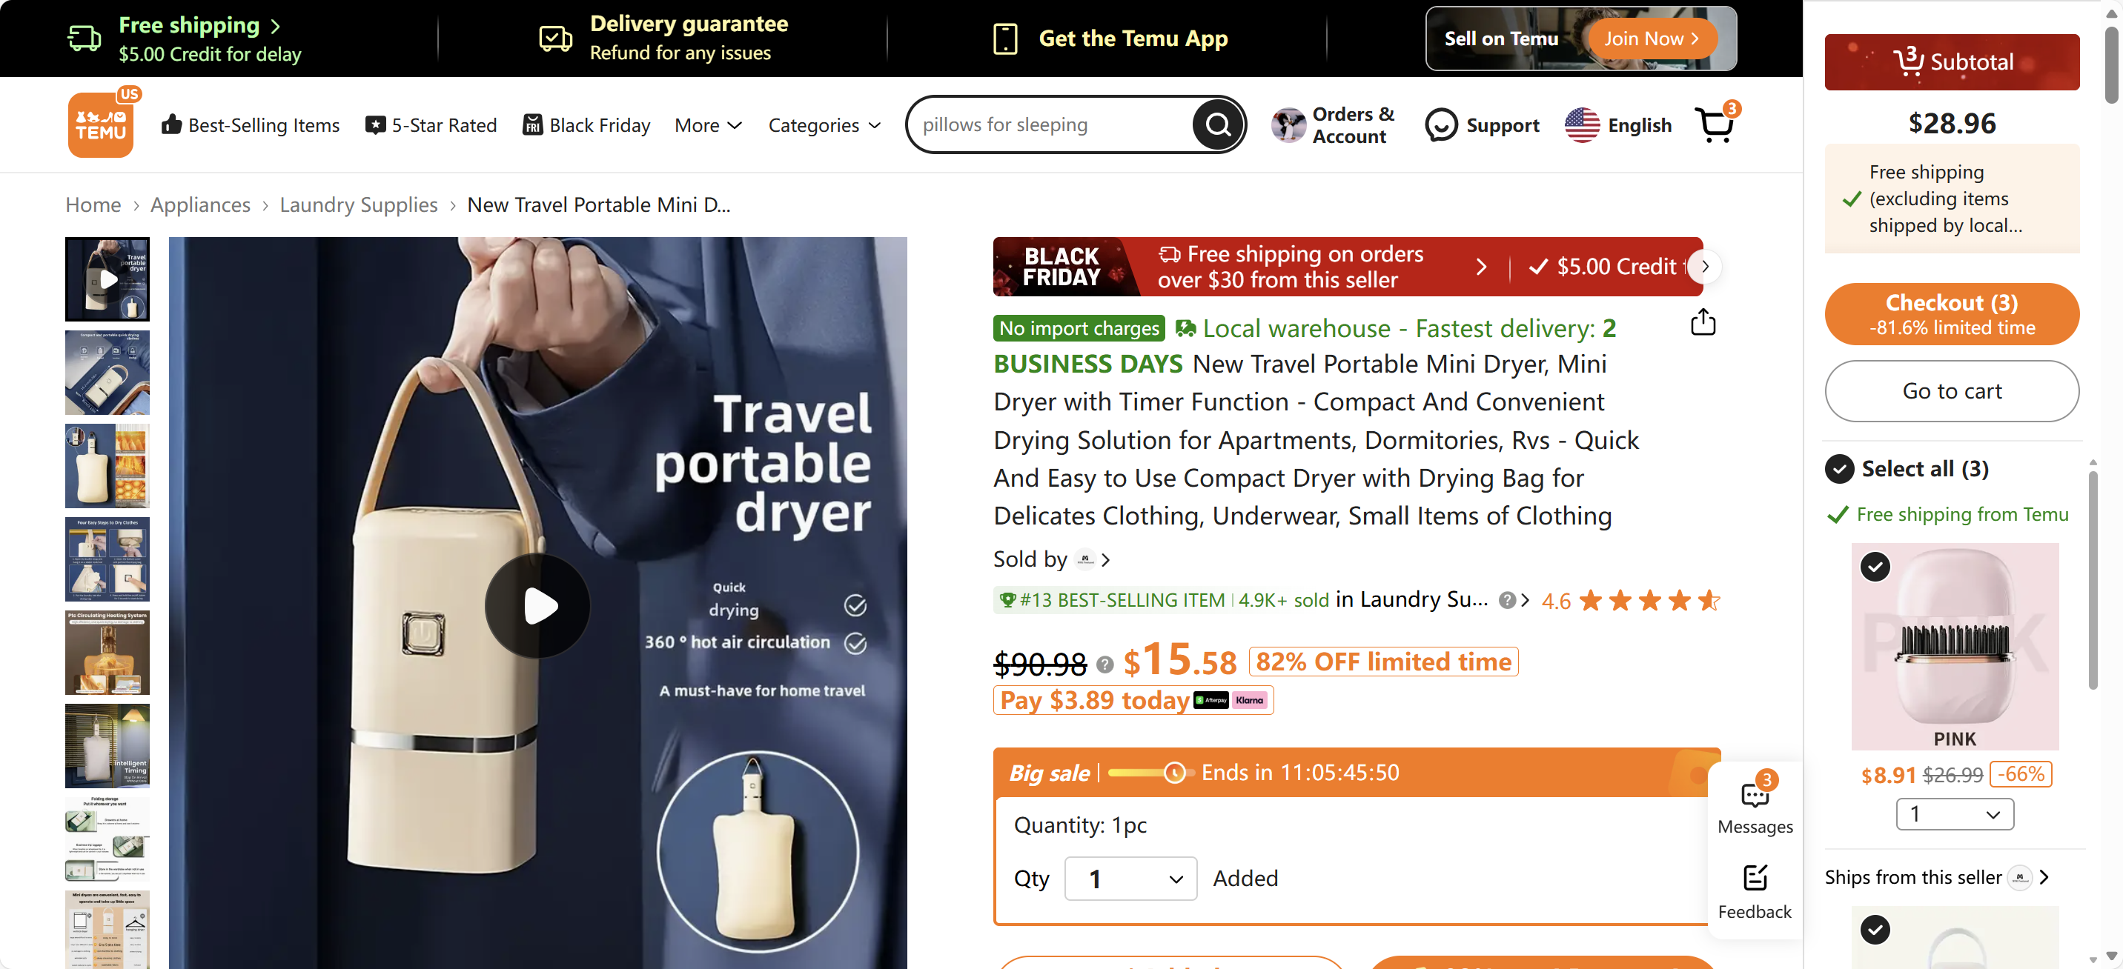Viewport: 2123px width, 969px height.
Task: Open Best-Selling Items
Action: (x=251, y=124)
